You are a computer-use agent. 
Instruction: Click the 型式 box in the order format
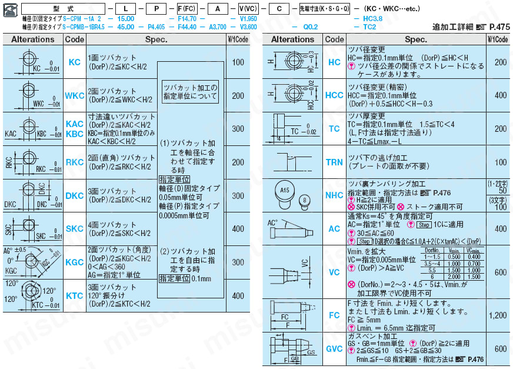64,9
